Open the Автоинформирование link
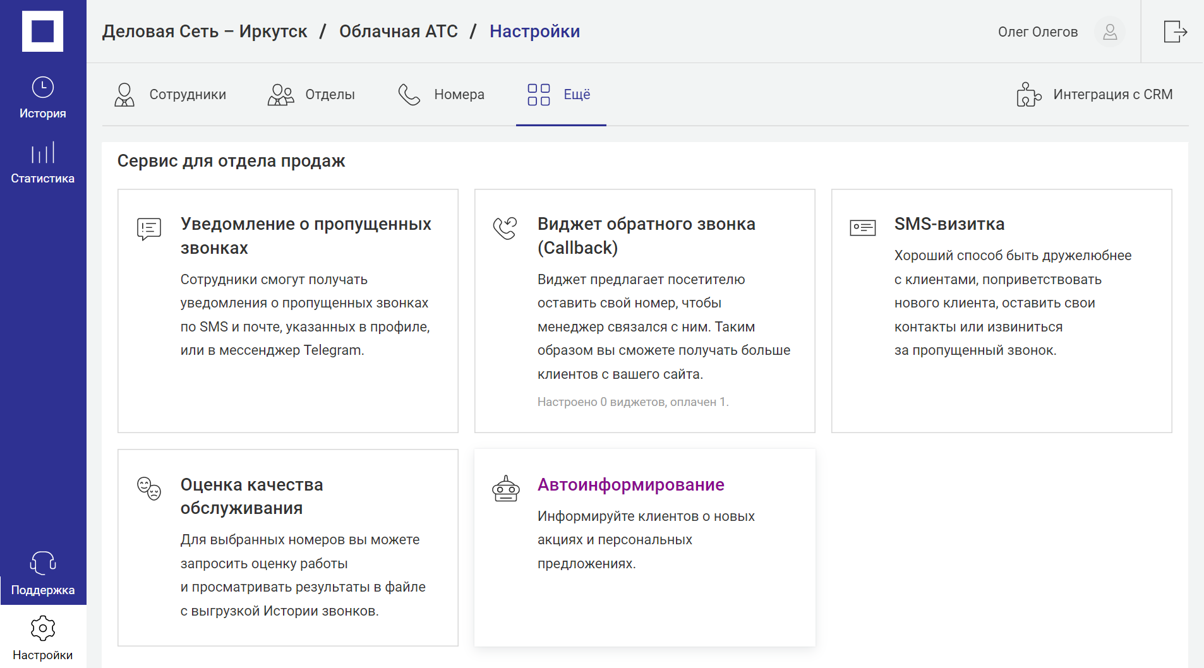The height and width of the screenshot is (668, 1204). point(630,485)
